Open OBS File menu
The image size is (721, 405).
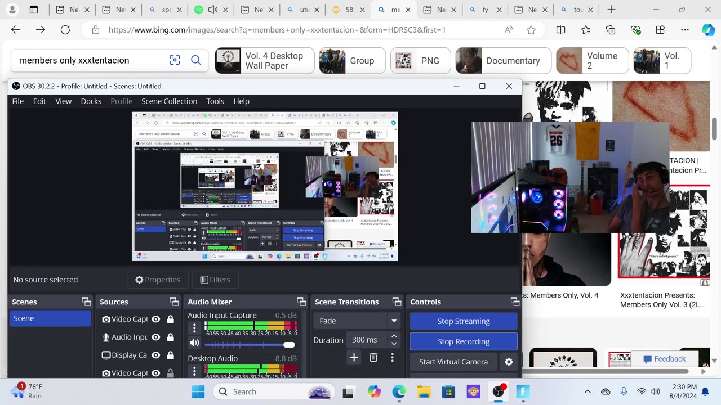(18, 101)
